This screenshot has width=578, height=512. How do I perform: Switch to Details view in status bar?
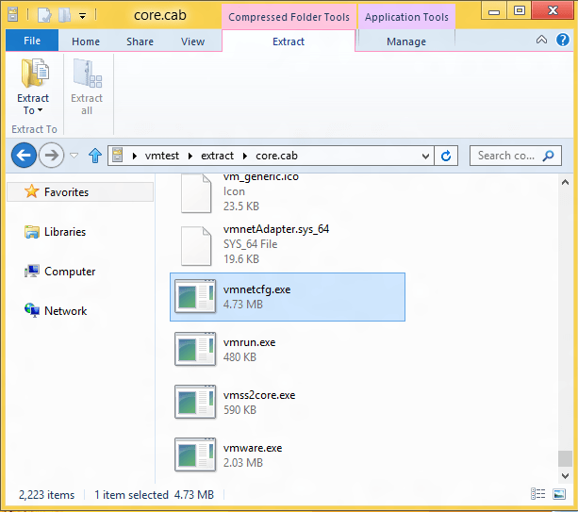pyautogui.click(x=537, y=494)
